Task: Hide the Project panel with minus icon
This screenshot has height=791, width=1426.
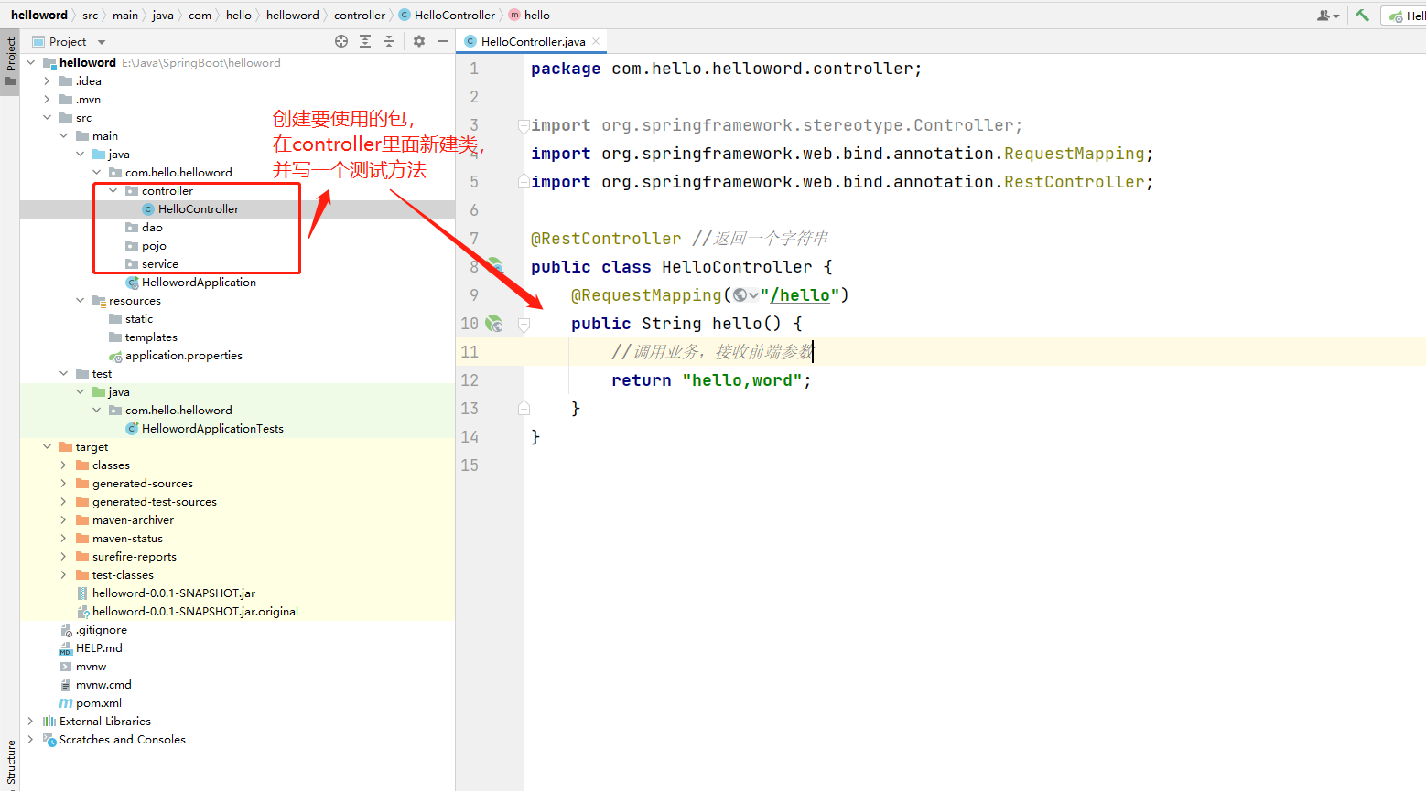Action: tap(443, 41)
